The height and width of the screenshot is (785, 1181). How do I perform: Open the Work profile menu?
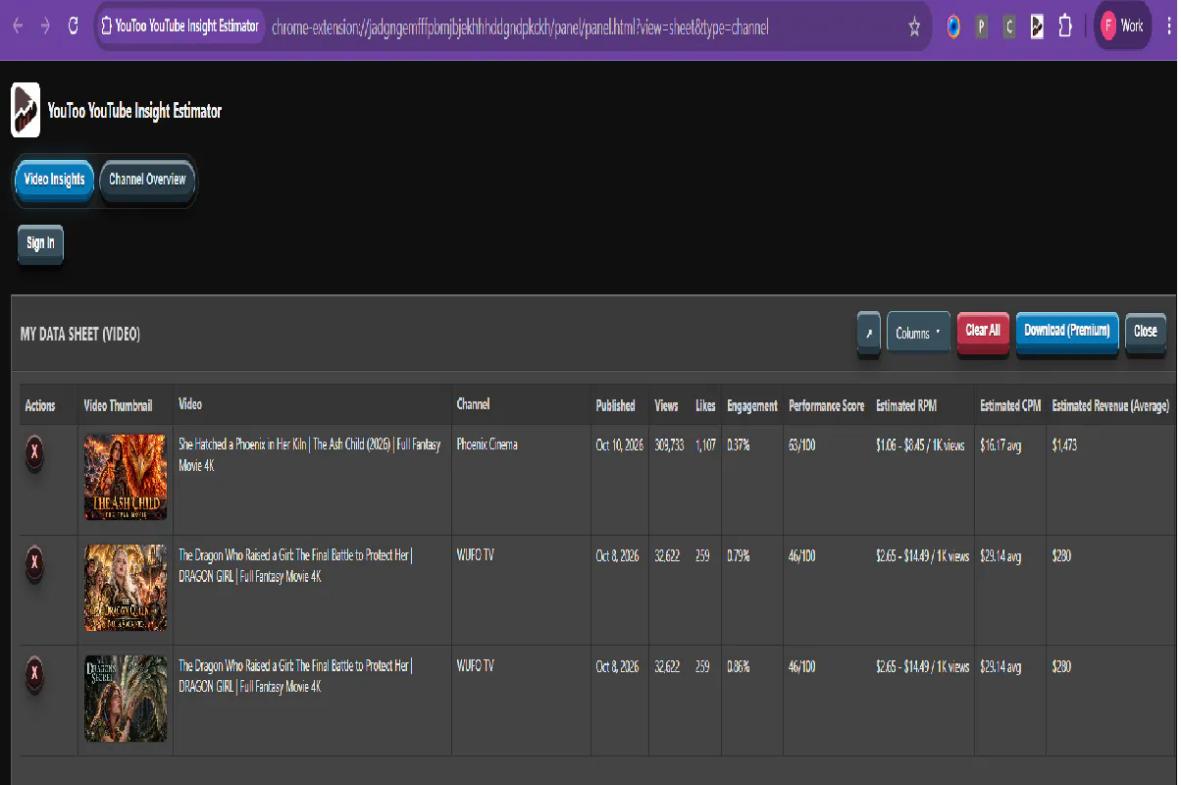pyautogui.click(x=1122, y=26)
